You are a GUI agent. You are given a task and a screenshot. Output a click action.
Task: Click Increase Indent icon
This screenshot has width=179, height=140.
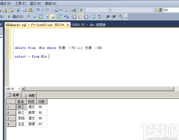(113, 17)
